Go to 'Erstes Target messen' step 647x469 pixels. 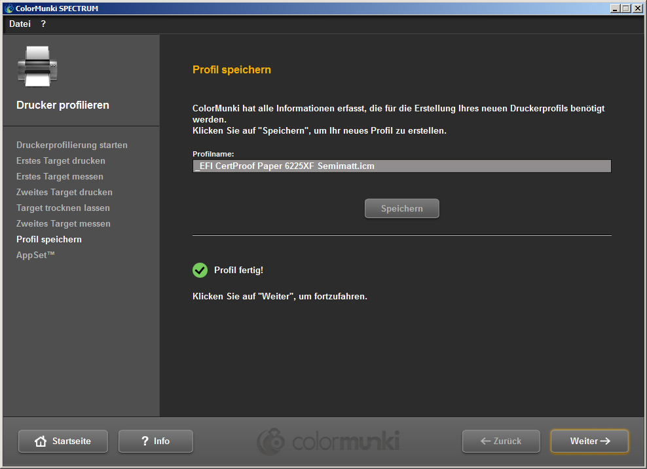[60, 176]
